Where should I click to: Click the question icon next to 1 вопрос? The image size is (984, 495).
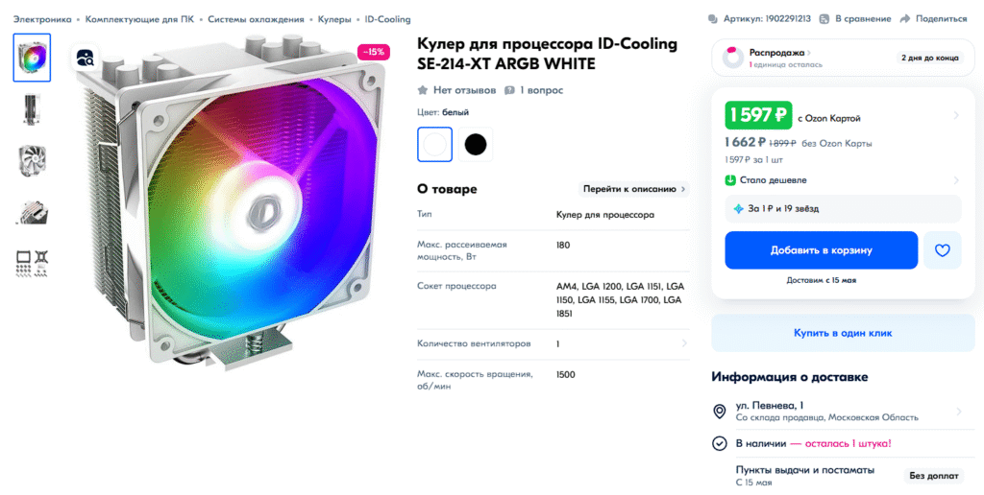pos(509,90)
